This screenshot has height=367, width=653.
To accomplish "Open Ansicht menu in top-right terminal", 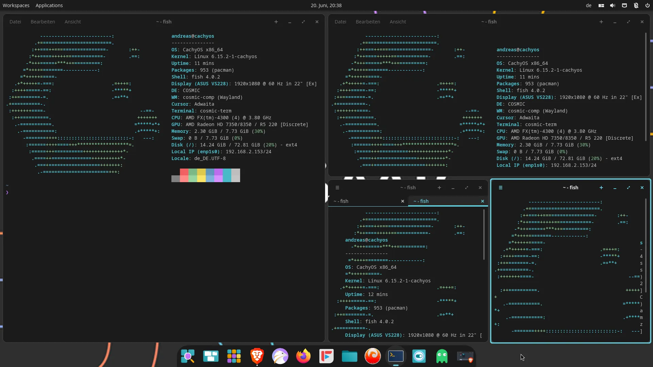I will 398,22.
